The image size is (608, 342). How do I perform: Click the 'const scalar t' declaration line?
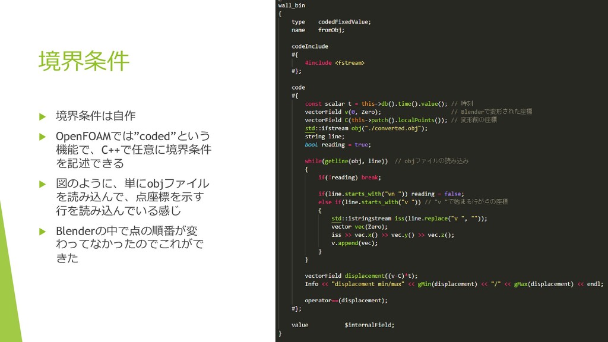[x=376, y=104]
